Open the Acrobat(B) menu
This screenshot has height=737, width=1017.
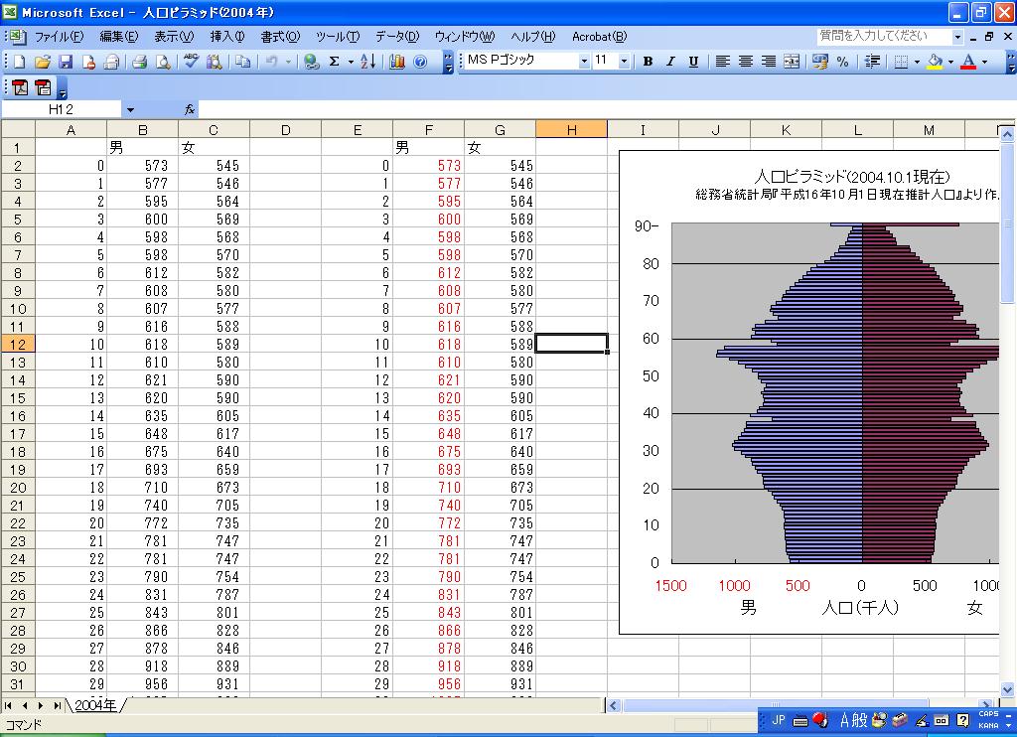click(599, 37)
